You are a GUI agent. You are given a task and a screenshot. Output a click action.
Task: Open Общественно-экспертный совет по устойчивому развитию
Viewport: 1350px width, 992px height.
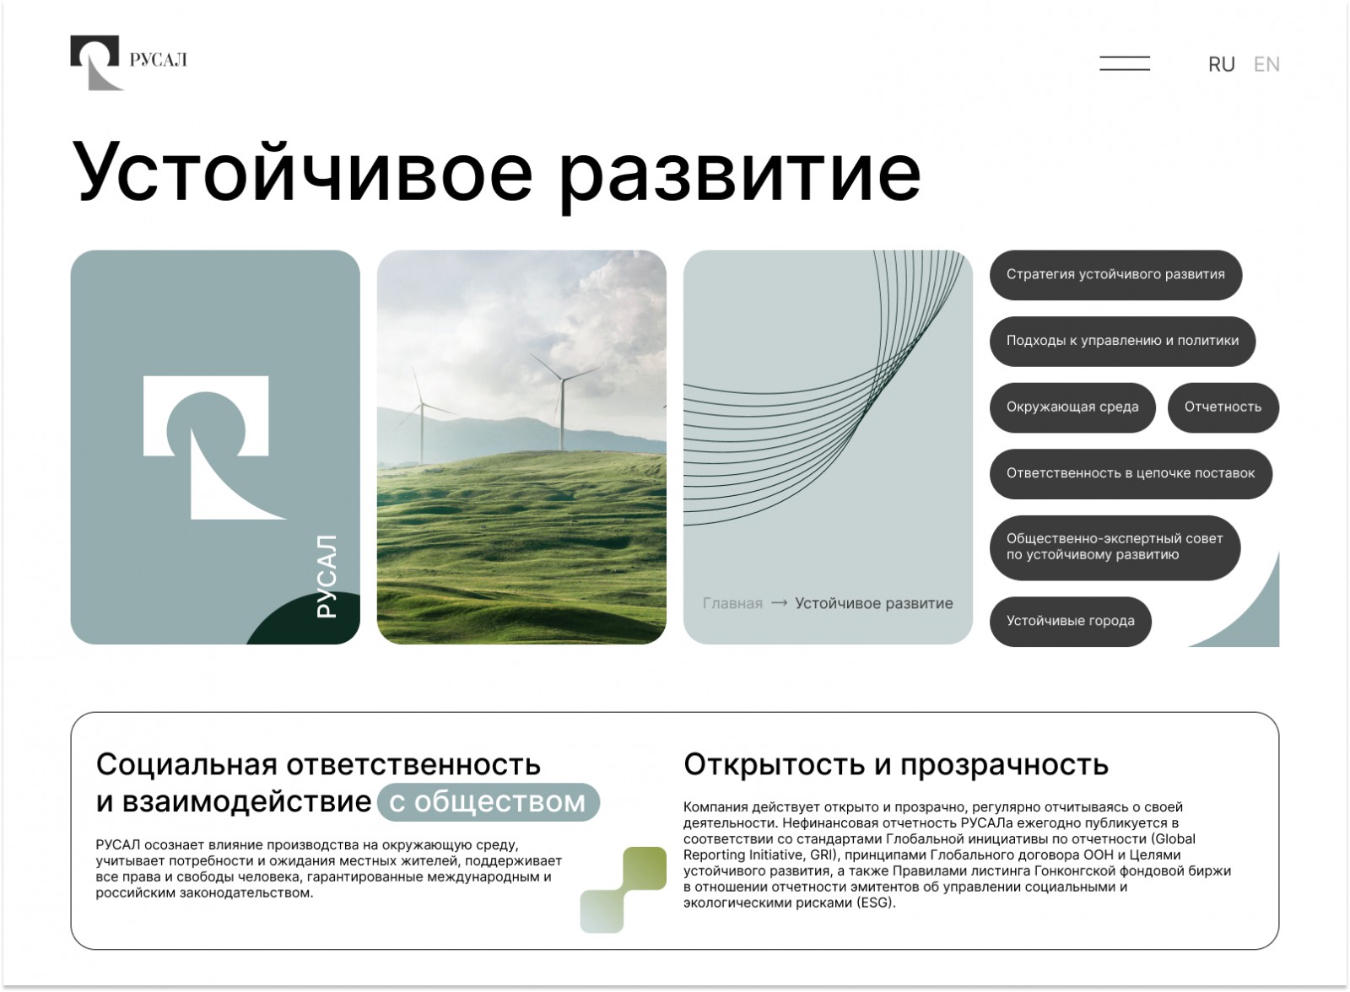pyautogui.click(x=1115, y=547)
